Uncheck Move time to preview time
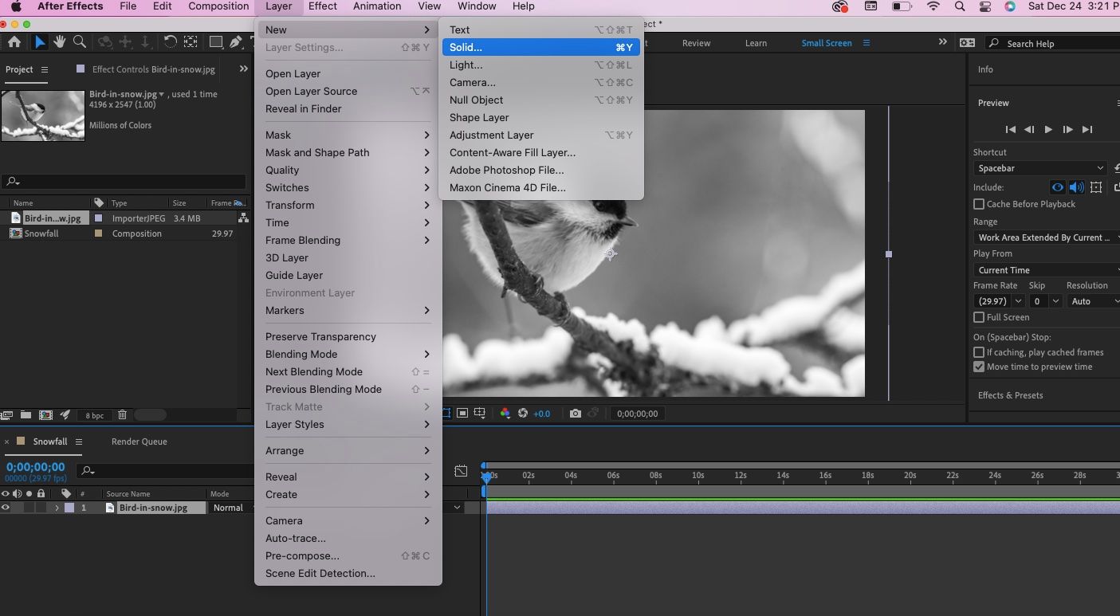This screenshot has height=616, width=1120. (x=979, y=367)
